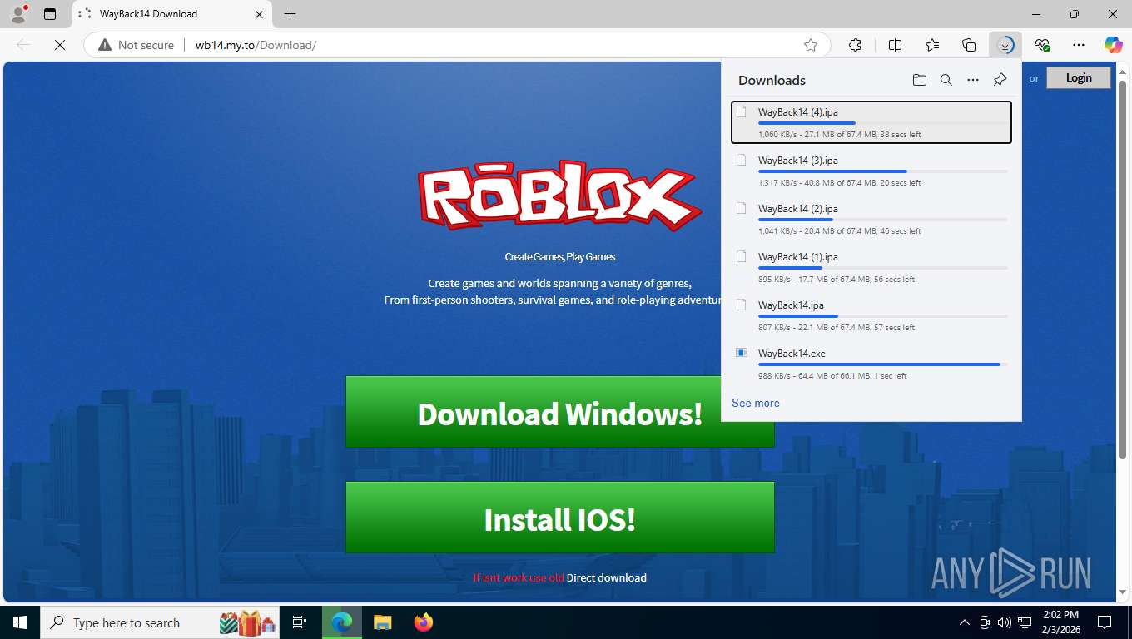
Task: Add this page to favorites star
Action: click(x=810, y=45)
